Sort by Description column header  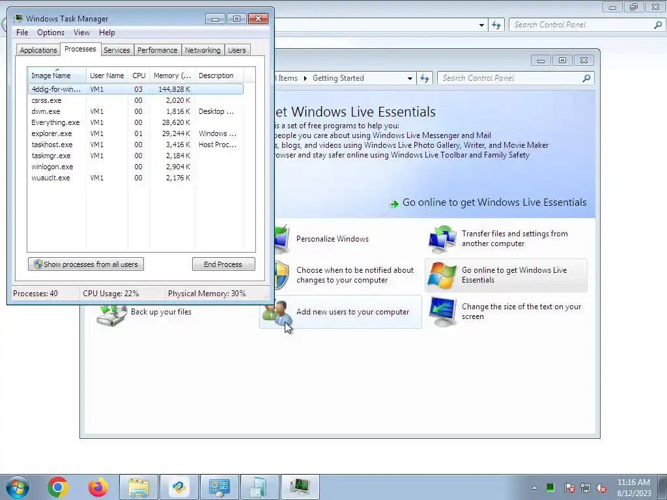point(219,76)
